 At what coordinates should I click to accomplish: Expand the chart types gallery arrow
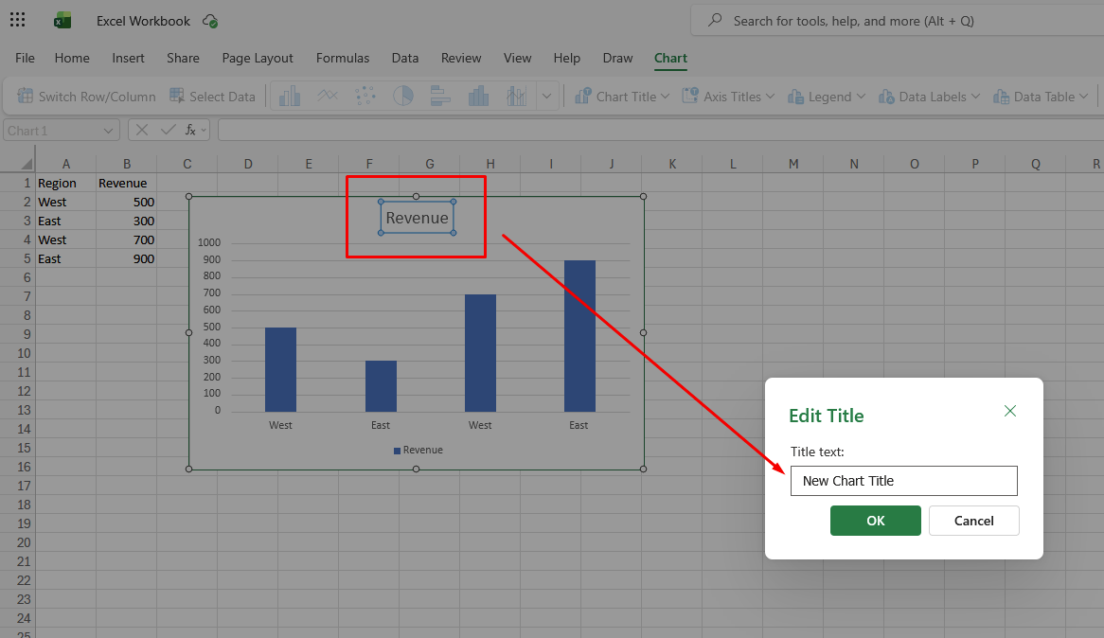pos(546,96)
